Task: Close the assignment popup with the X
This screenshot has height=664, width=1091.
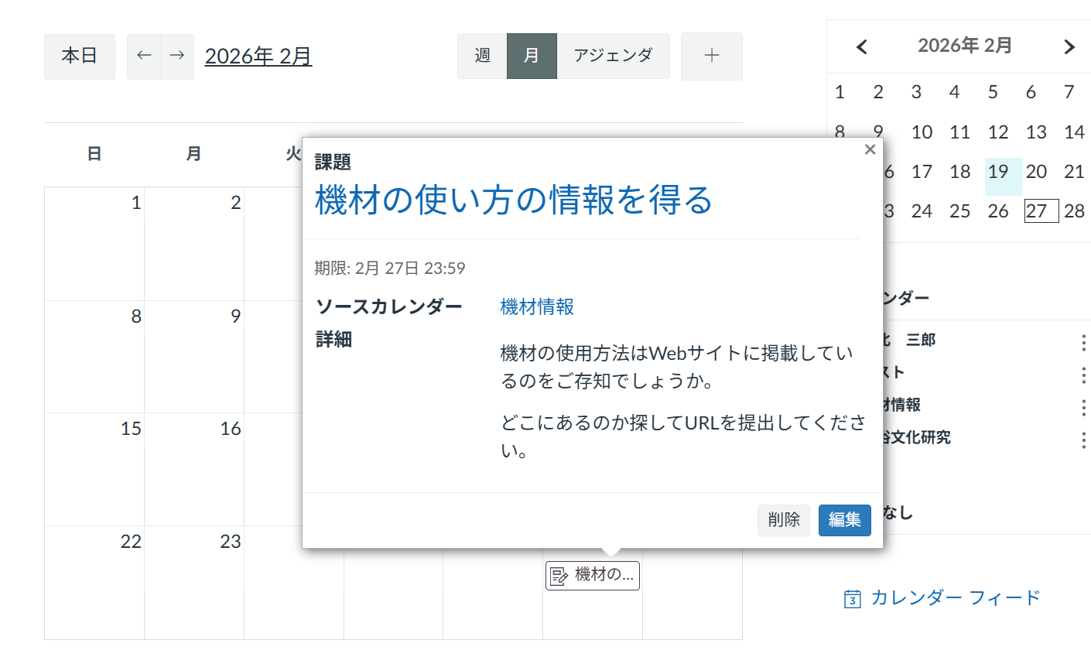Action: 870,149
